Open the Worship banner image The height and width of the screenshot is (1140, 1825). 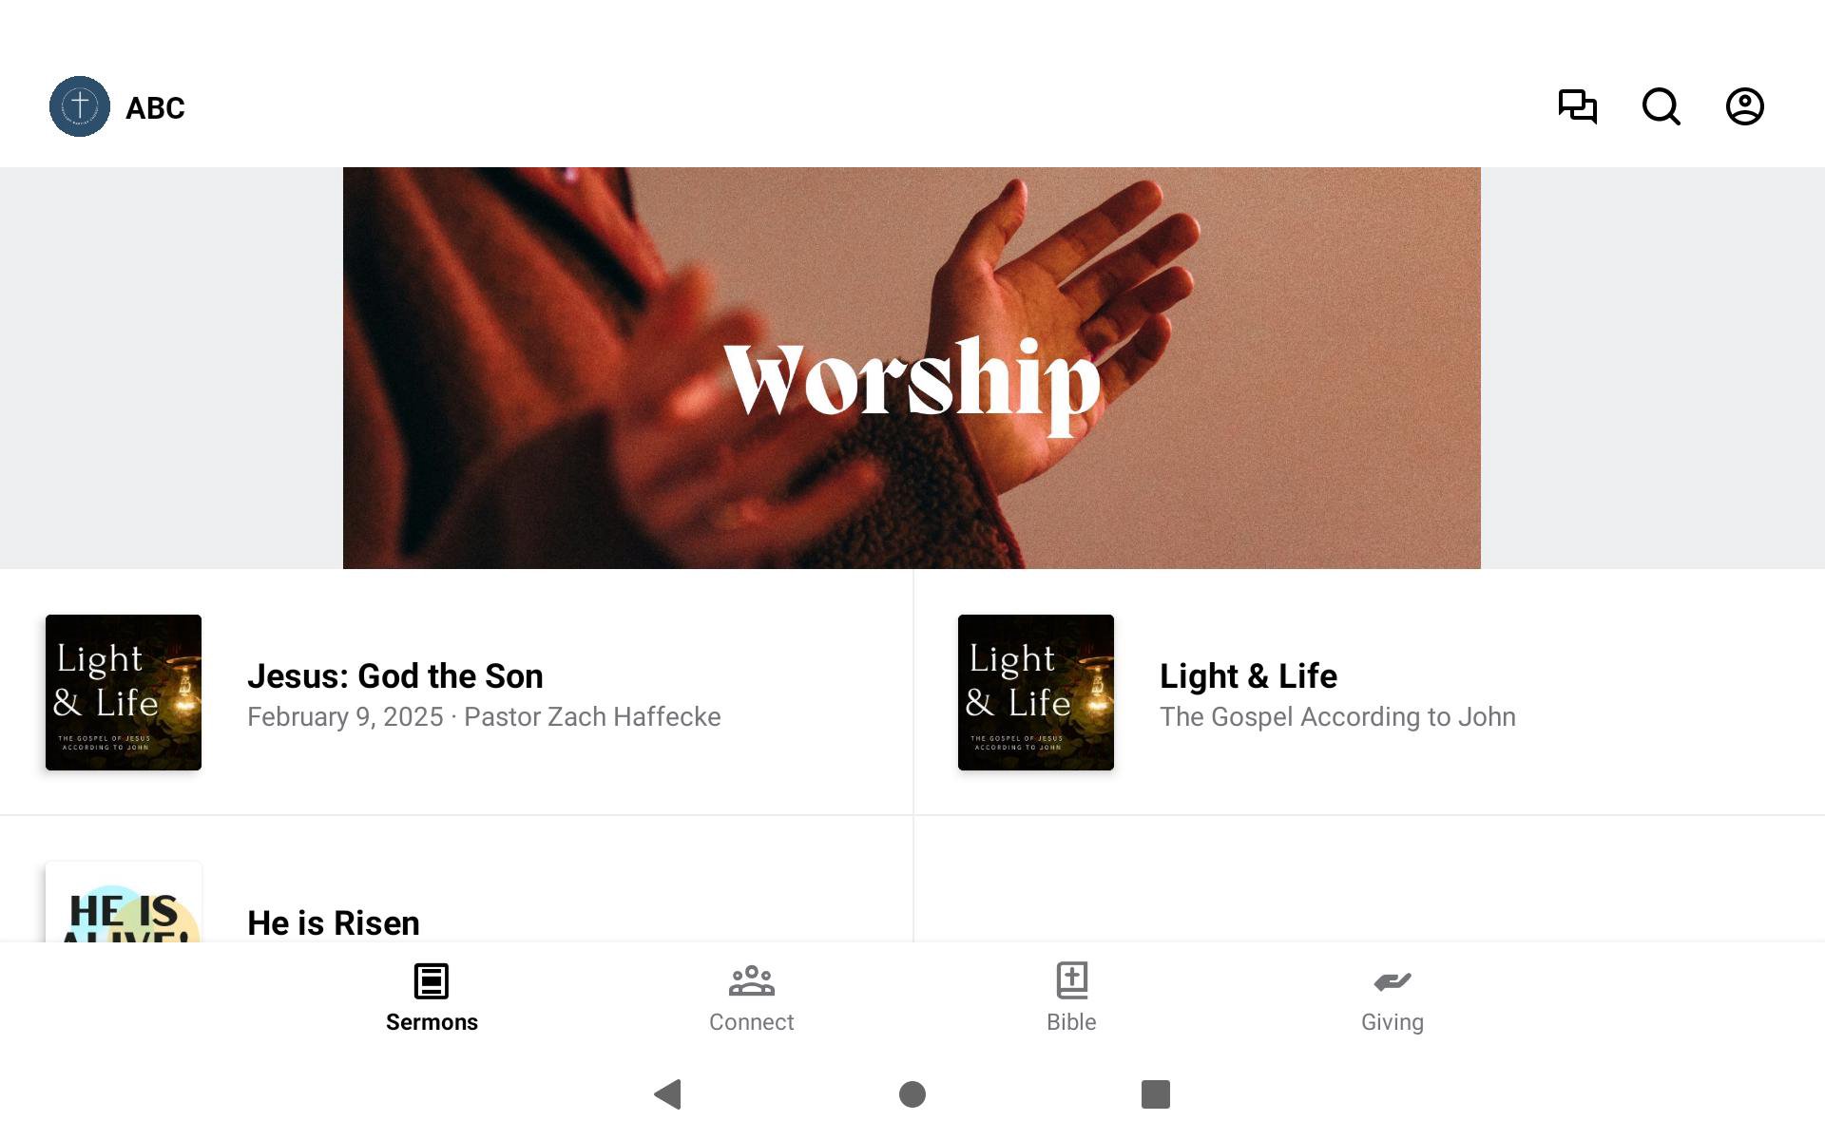[912, 368]
